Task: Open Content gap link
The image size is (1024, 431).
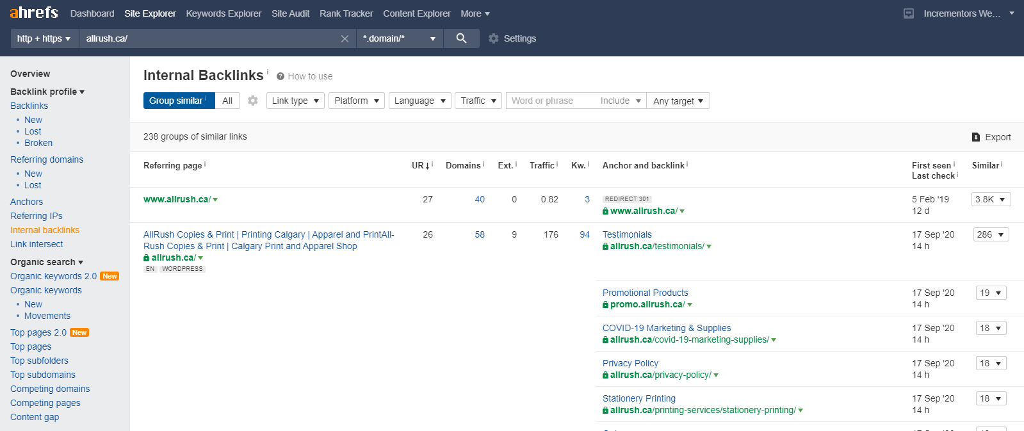Action: pyautogui.click(x=35, y=417)
